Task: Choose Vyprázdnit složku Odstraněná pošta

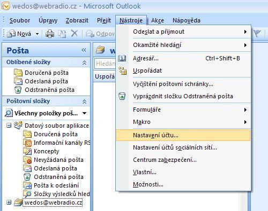Action: 183,96
